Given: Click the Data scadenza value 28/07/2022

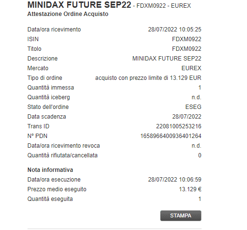Looking at the screenshot, I should click(187, 117).
